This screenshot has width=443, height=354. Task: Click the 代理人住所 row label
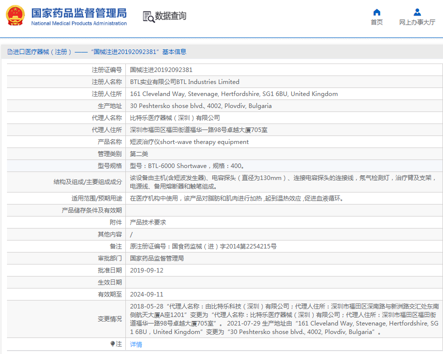tap(106, 130)
